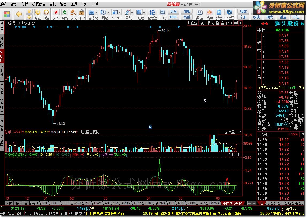Viewport: 307px width, 218px height.
Task: Toggle 窗 multi-window mode
Action: pos(223,23)
